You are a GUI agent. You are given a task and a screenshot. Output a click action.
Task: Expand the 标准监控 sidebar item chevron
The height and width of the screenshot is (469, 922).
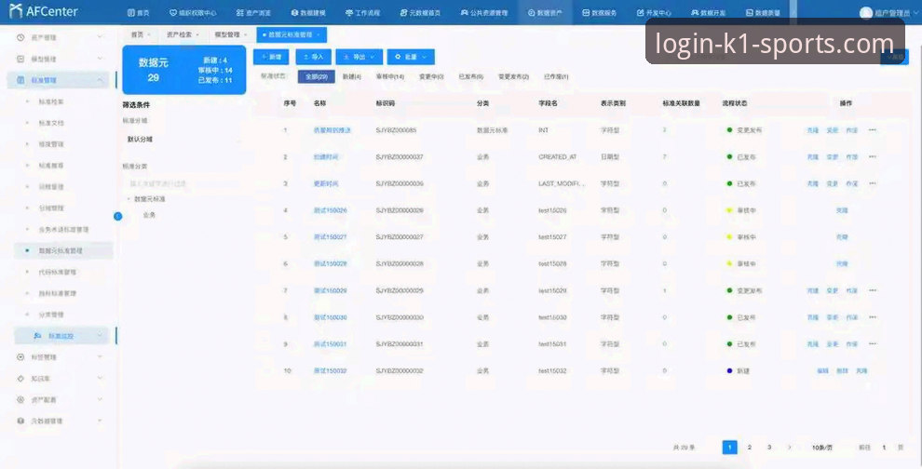point(100,336)
